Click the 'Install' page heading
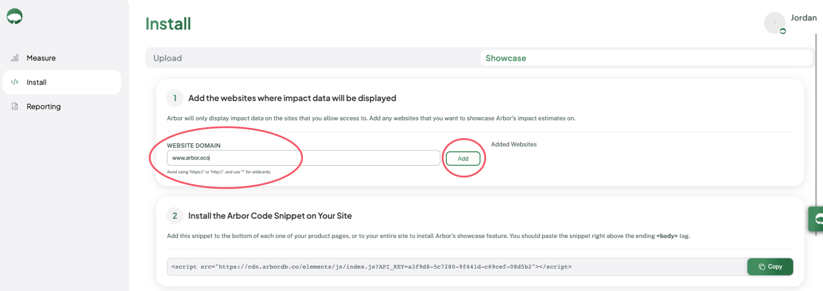 point(168,24)
